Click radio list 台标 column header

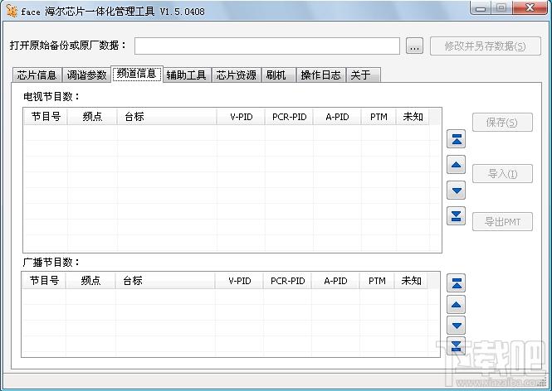(165, 281)
